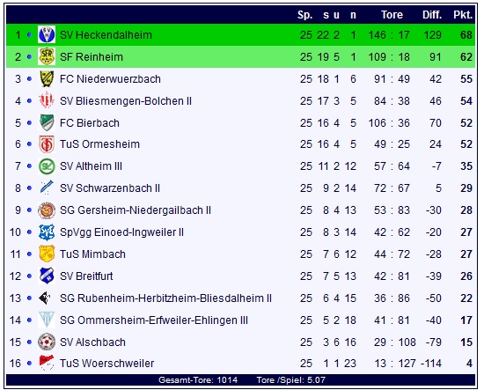Click the SV Heckendalheim club crest
The width and height of the screenshot is (484, 390).
tap(47, 34)
